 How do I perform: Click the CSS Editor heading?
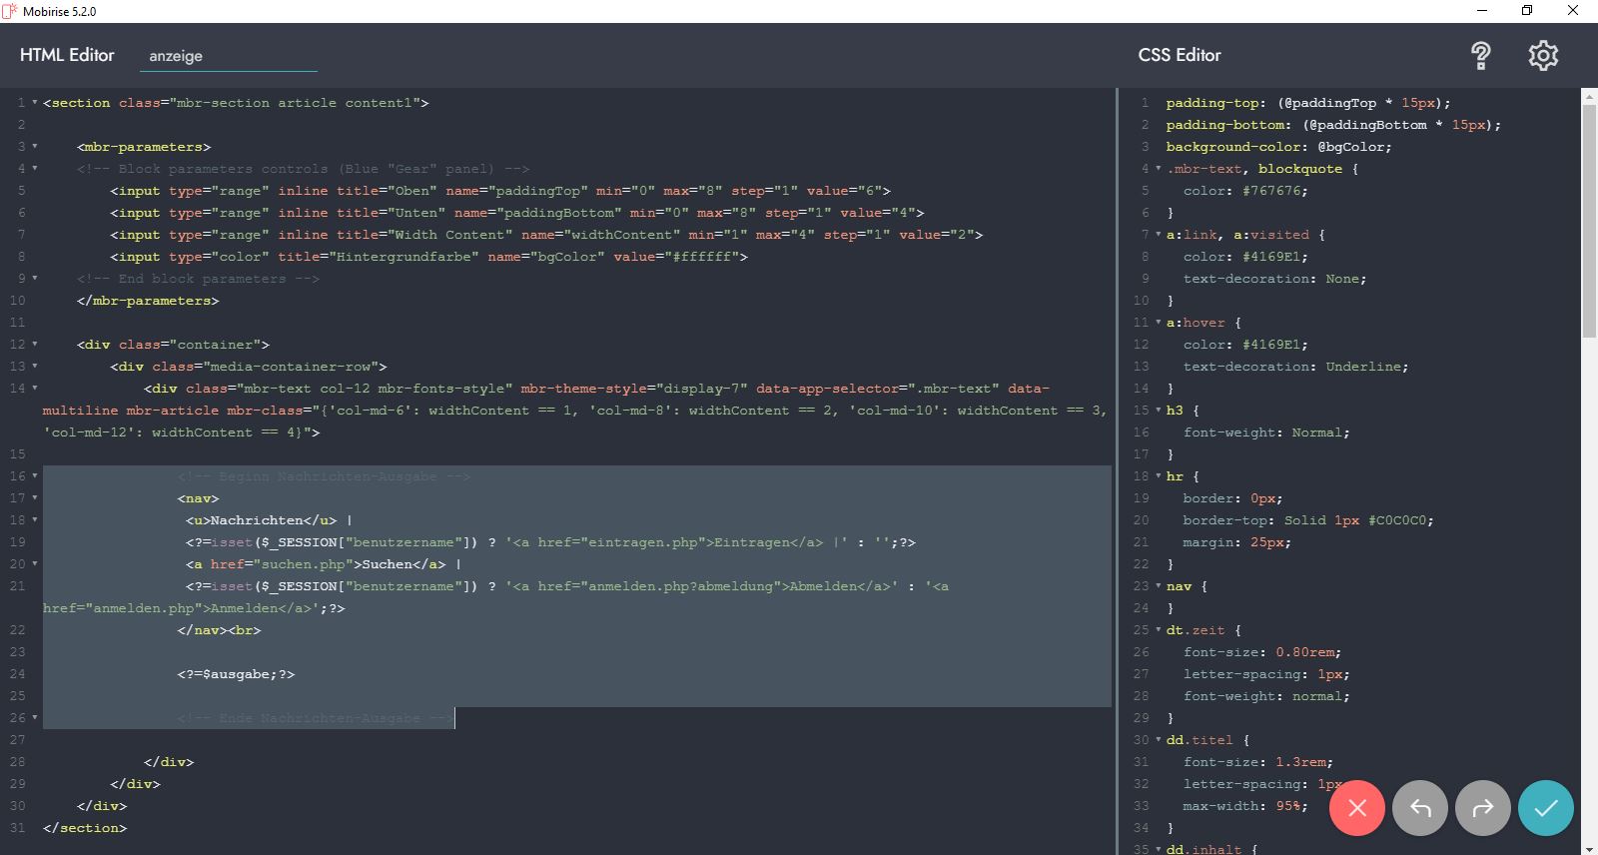[x=1180, y=55]
